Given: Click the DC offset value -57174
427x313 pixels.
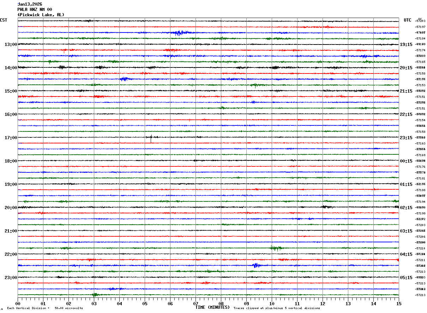Looking at the screenshot, I should tap(420, 50).
